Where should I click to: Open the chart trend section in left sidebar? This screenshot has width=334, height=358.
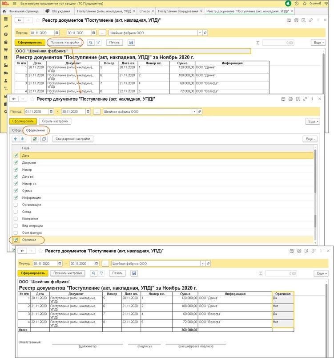click(6, 27)
